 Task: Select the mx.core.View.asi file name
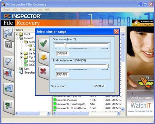click(67, 100)
